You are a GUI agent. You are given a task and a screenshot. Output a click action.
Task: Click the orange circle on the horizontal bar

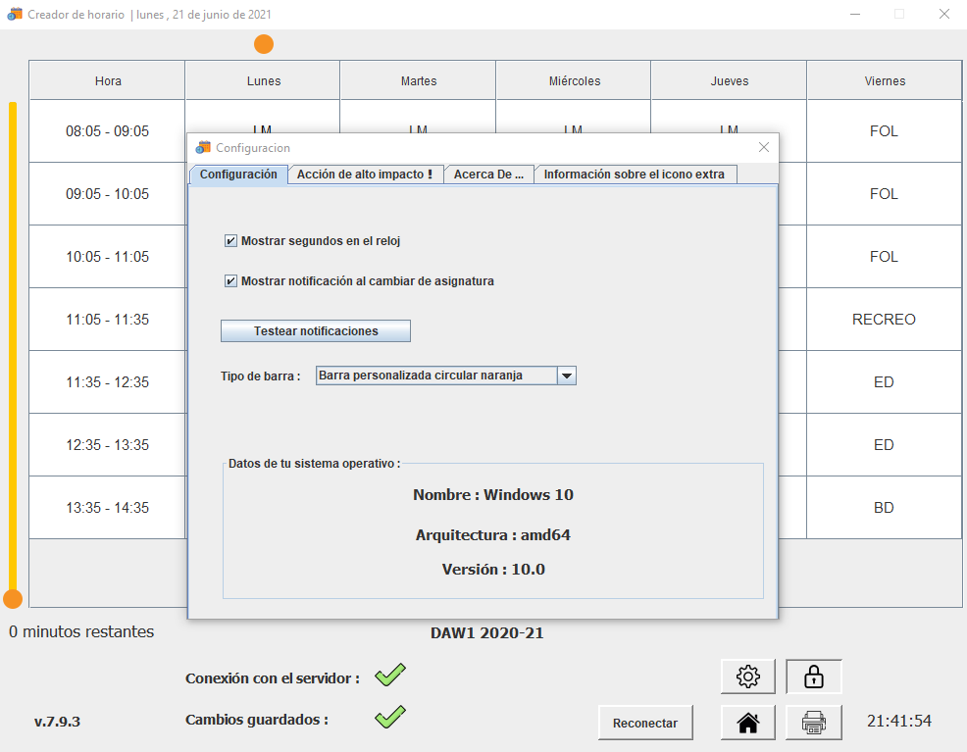264,44
